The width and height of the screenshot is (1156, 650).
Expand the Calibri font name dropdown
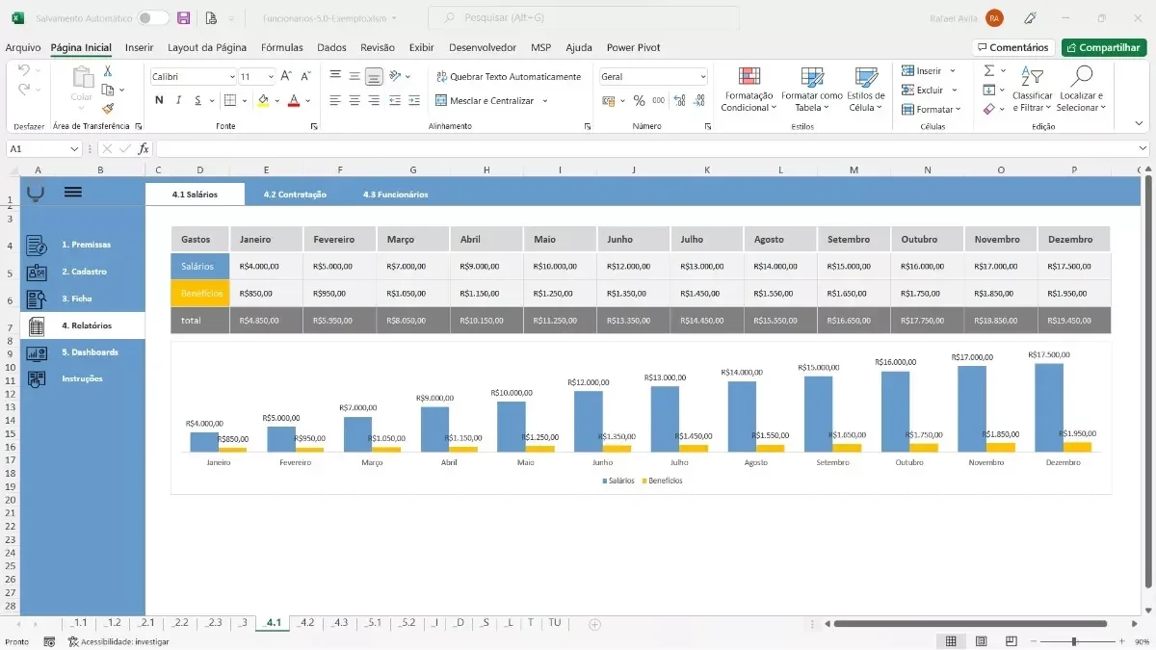click(x=232, y=77)
